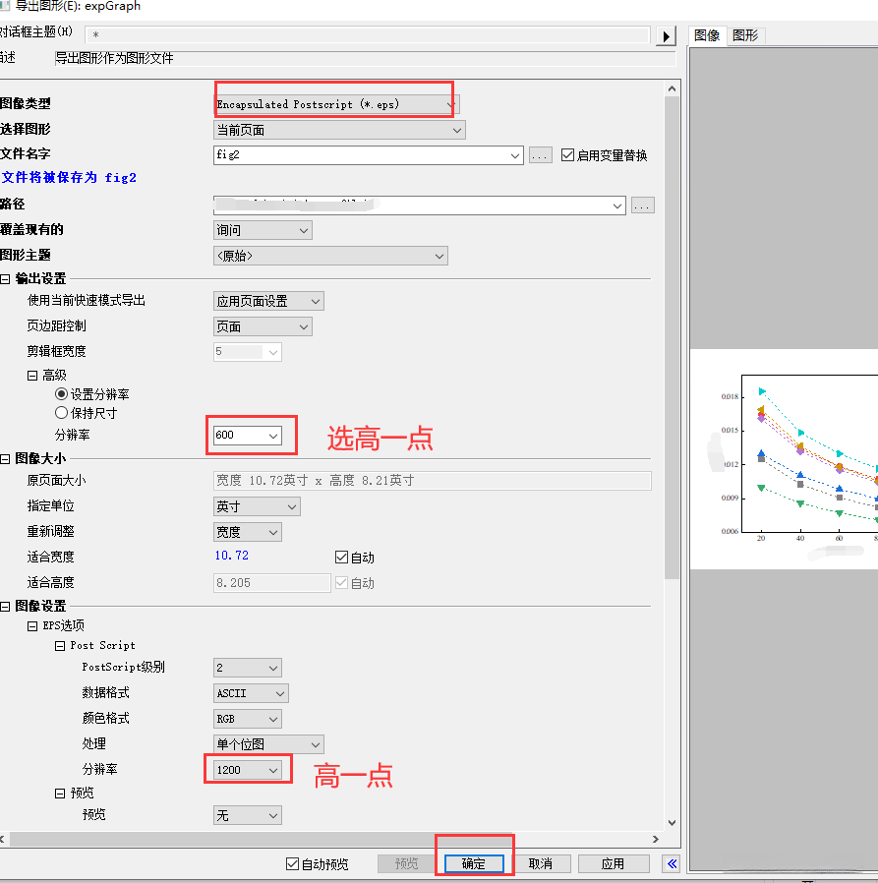Click vertical scrollbar thumb of settings
878x883 pixels.
point(672,338)
